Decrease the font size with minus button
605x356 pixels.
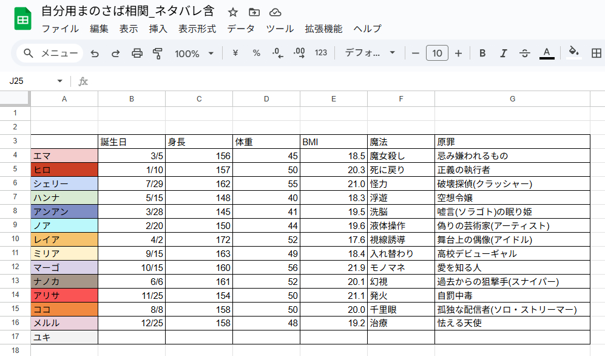click(416, 53)
